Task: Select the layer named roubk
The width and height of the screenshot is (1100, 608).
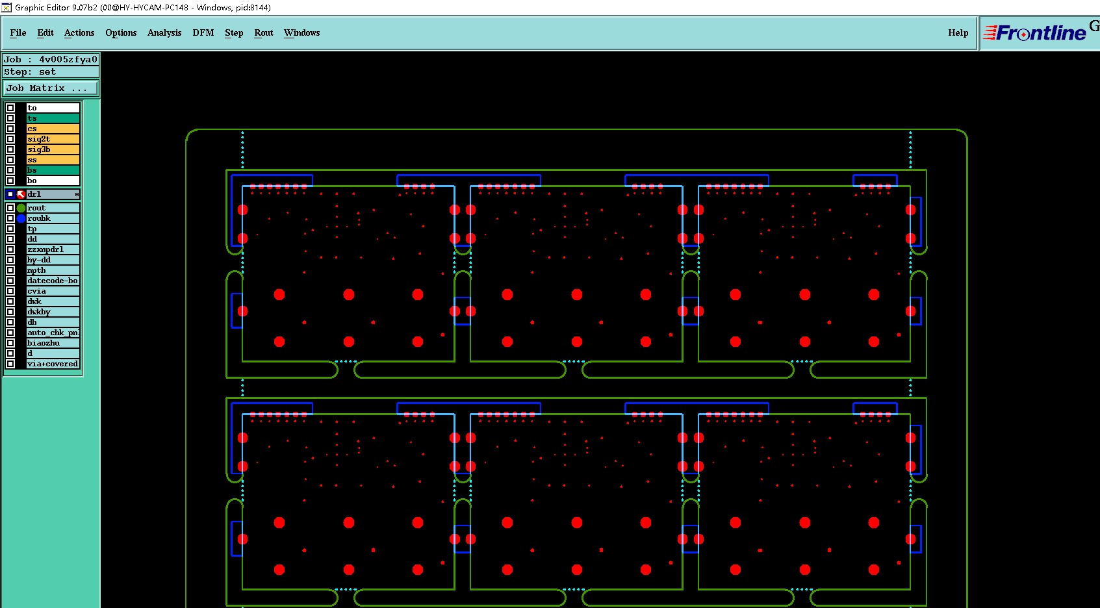Action: 53,218
